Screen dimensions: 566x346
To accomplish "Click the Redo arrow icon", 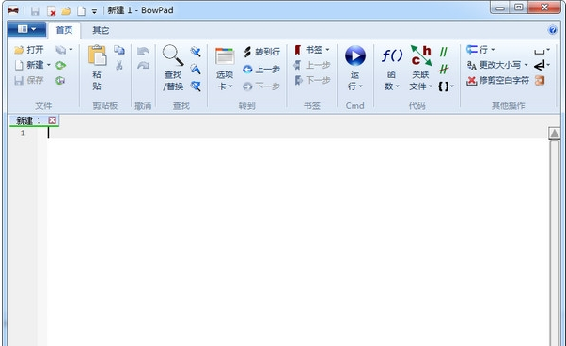I will 143,65.
